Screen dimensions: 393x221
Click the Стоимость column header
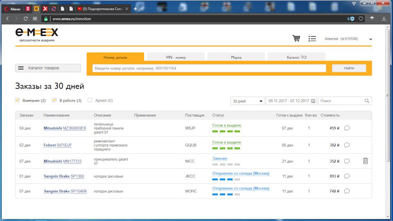[x=330, y=115]
